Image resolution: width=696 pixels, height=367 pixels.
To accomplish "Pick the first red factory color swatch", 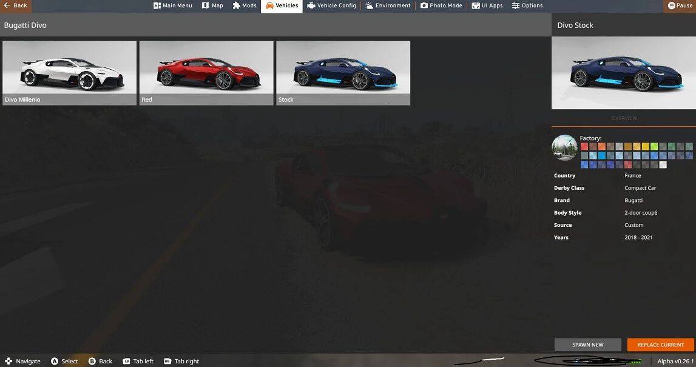I will [x=584, y=147].
